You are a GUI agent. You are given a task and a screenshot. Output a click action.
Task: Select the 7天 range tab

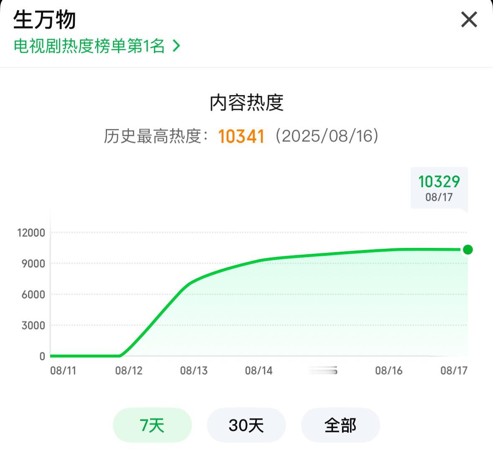(152, 425)
